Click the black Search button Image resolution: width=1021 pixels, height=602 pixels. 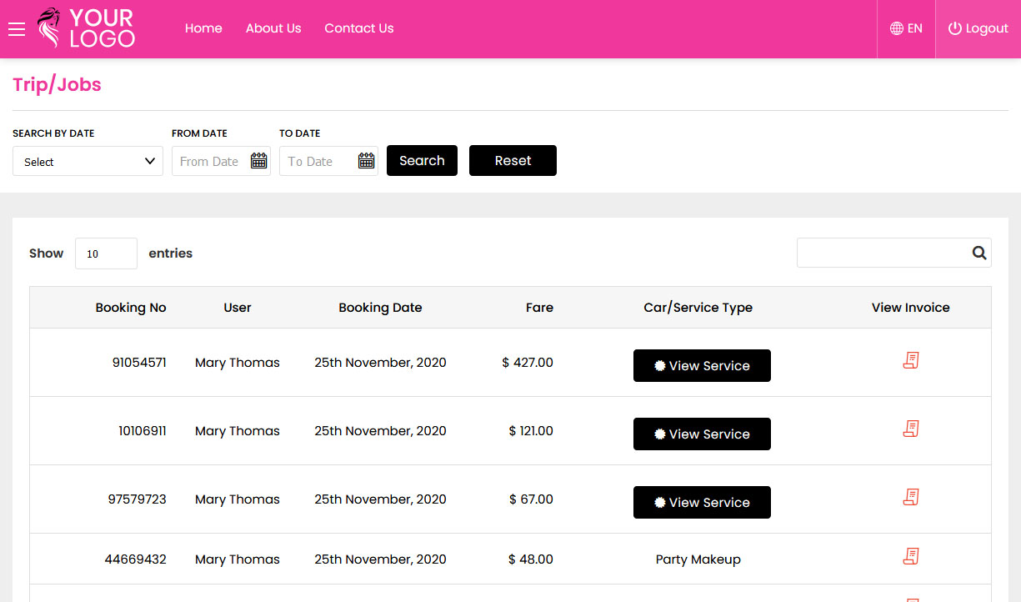[422, 161]
